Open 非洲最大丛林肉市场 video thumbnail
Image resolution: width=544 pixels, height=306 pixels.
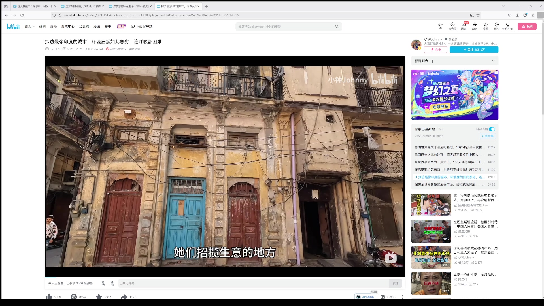(x=431, y=257)
